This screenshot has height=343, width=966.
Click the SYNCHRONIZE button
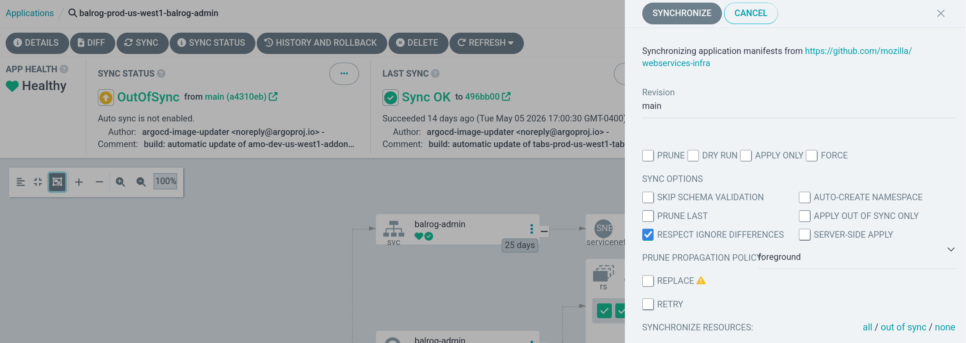pyautogui.click(x=682, y=13)
